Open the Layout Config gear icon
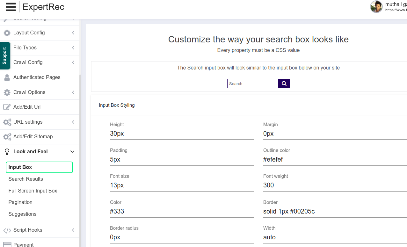Screen dimensions: 407x247 tap(7, 33)
